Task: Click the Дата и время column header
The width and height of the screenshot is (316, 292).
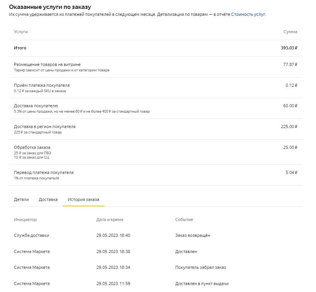Action: (110, 219)
